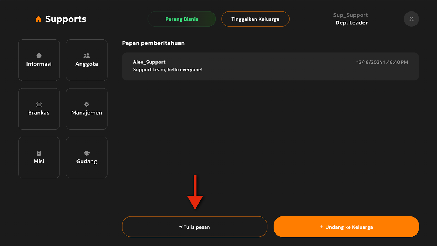Click the bank icon in Brankas tile
437x246 pixels.
click(x=39, y=104)
